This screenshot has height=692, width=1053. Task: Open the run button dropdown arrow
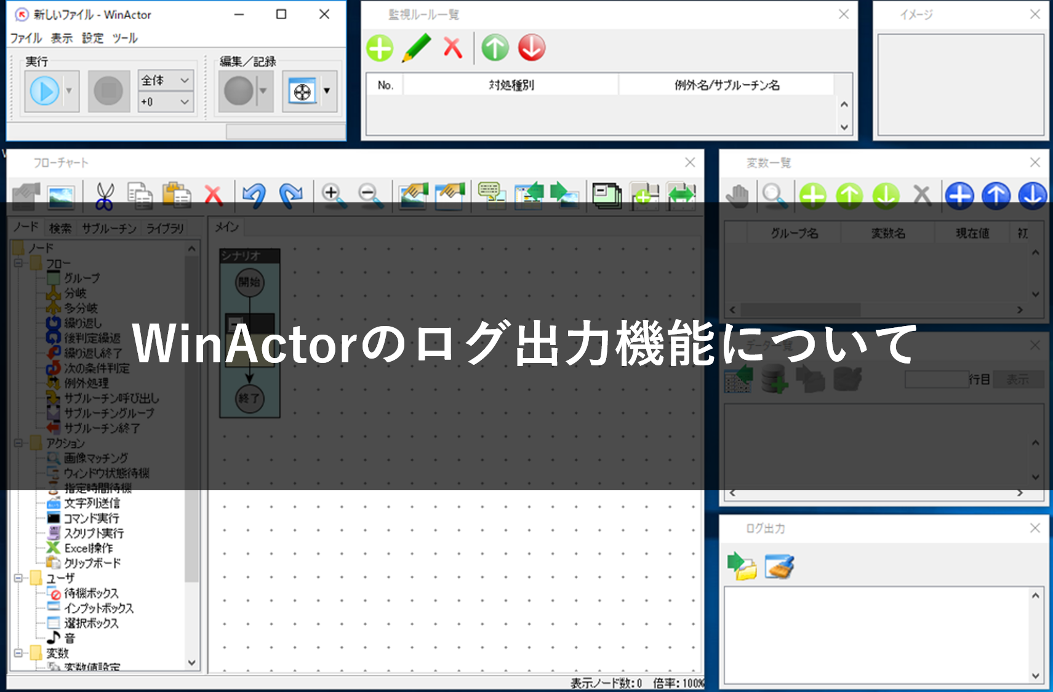click(69, 91)
